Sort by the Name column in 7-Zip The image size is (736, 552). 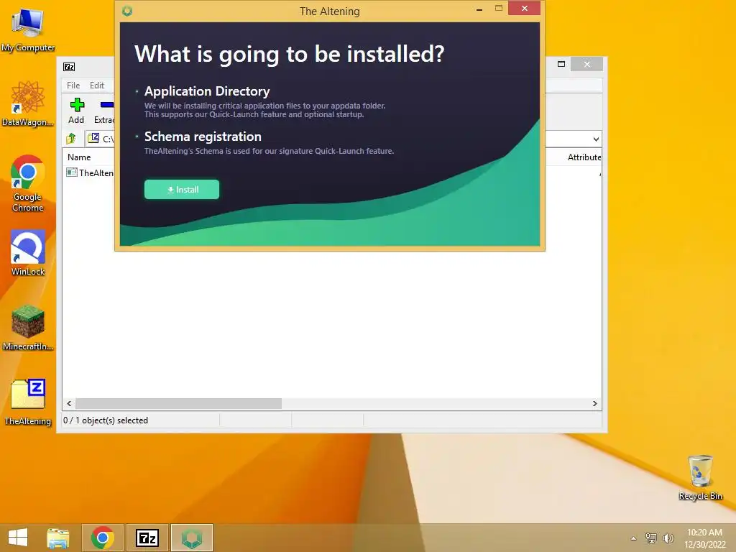[79, 157]
